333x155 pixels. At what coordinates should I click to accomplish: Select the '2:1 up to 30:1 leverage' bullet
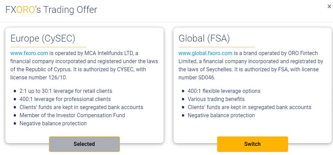point(66,91)
